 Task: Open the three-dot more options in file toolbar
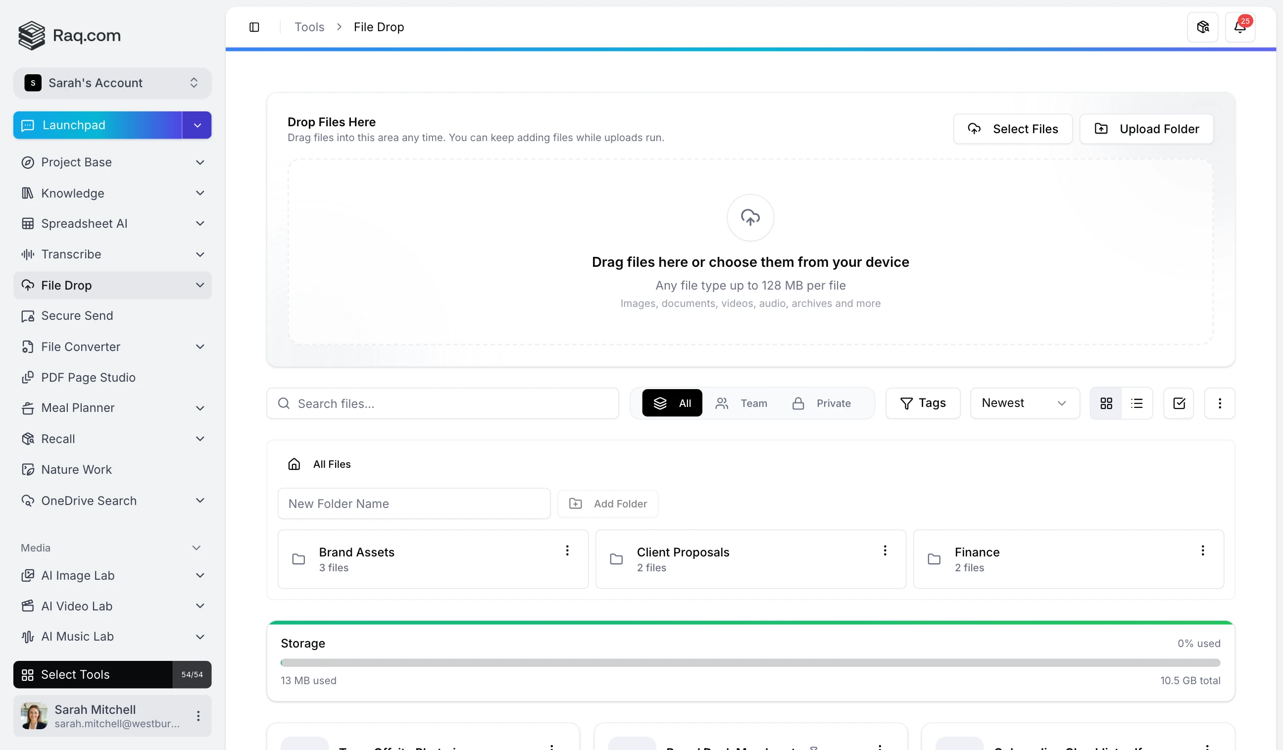tap(1219, 403)
